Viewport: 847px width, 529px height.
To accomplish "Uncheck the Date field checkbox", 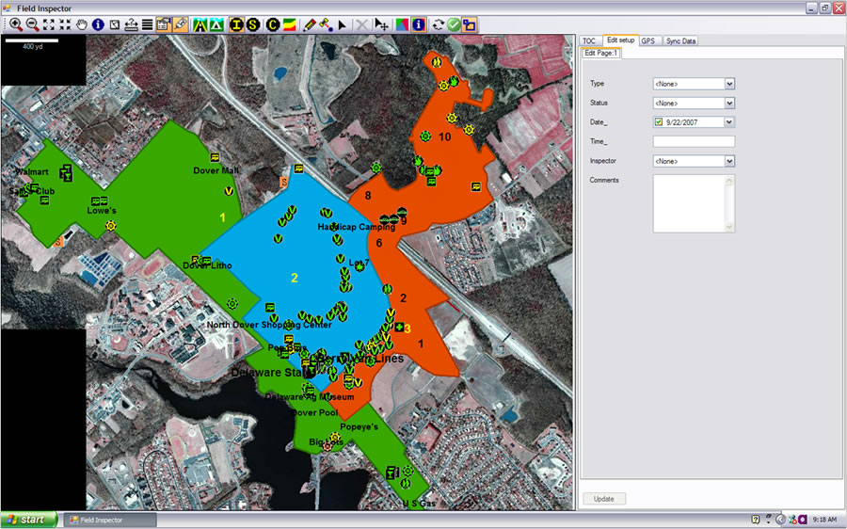I will coord(659,122).
